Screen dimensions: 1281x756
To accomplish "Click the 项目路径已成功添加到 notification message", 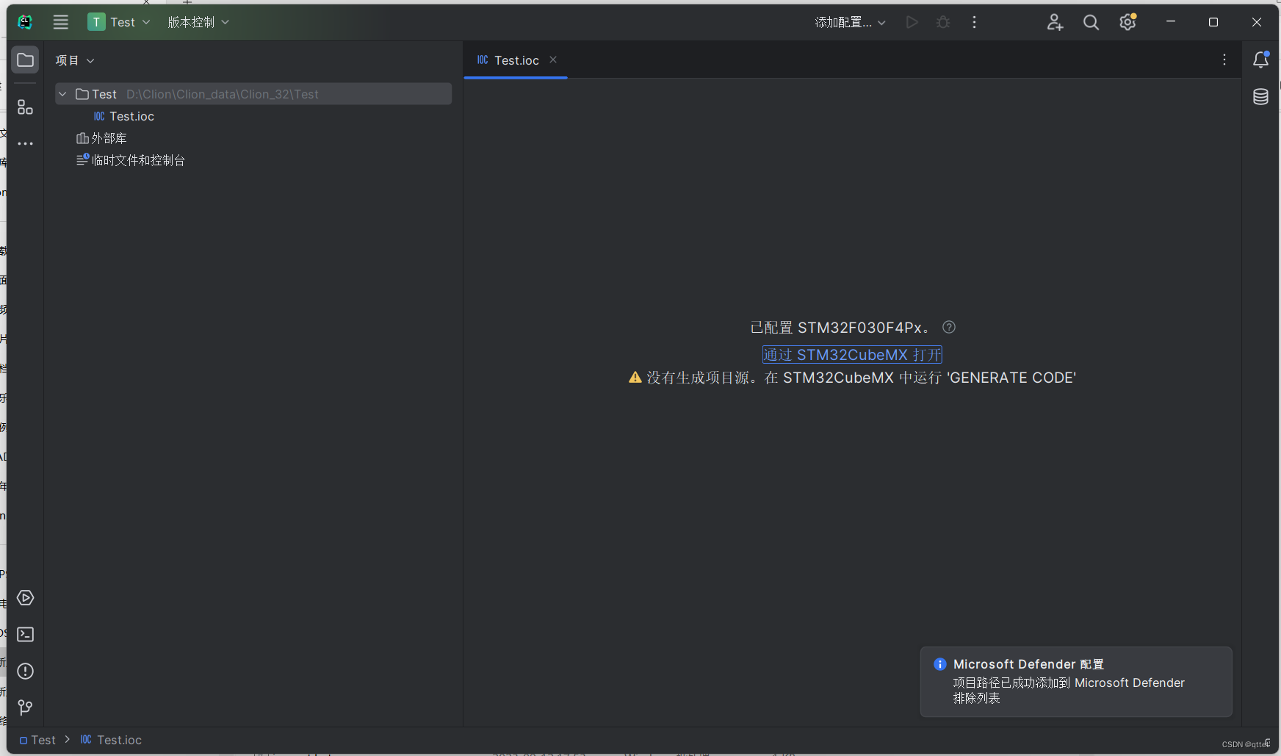I will point(1069,690).
